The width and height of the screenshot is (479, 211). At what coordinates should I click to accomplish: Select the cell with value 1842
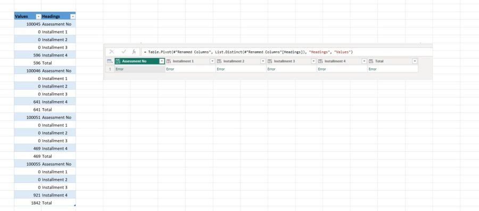pos(28,203)
